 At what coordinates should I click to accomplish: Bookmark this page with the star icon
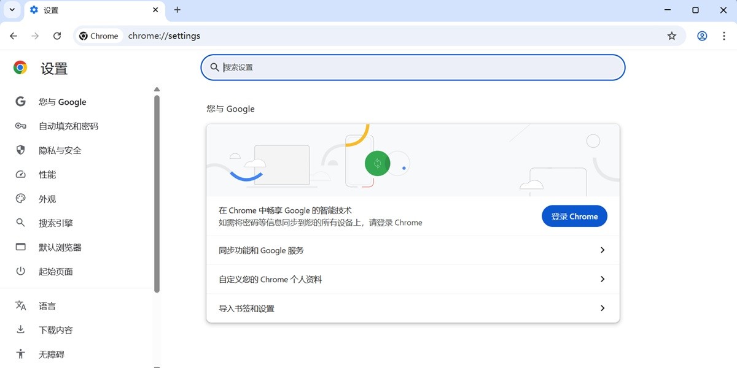pyautogui.click(x=672, y=36)
